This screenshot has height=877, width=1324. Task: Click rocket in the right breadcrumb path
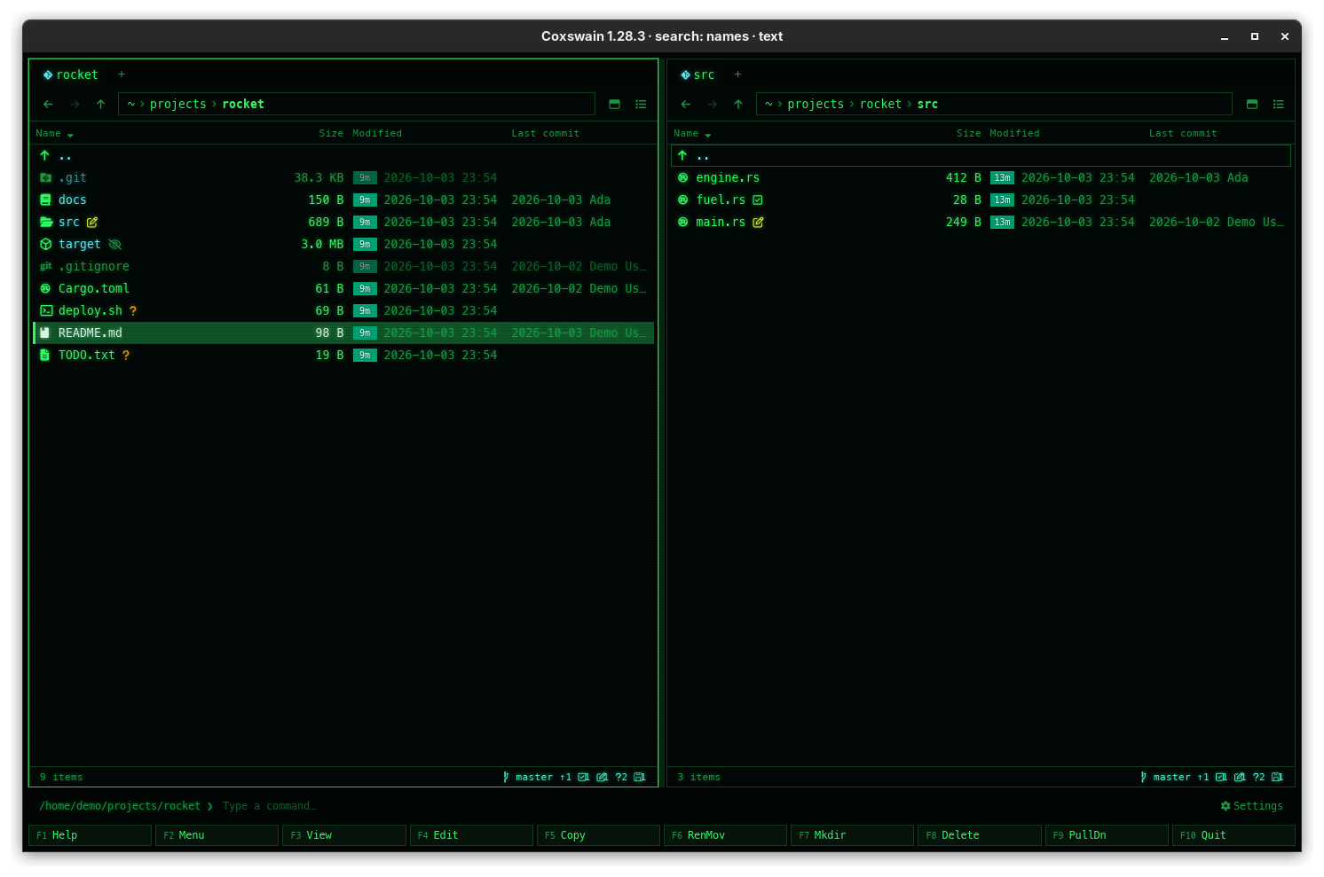pos(880,105)
